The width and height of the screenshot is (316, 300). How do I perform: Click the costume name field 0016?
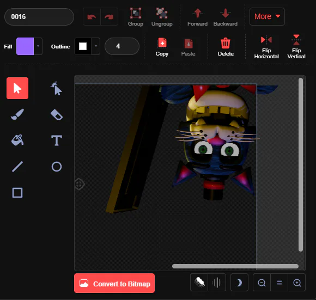39,17
